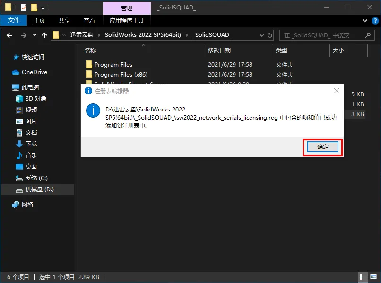Switch to the 查看 ribbon tab
This screenshot has width=381, height=283.
[89, 20]
